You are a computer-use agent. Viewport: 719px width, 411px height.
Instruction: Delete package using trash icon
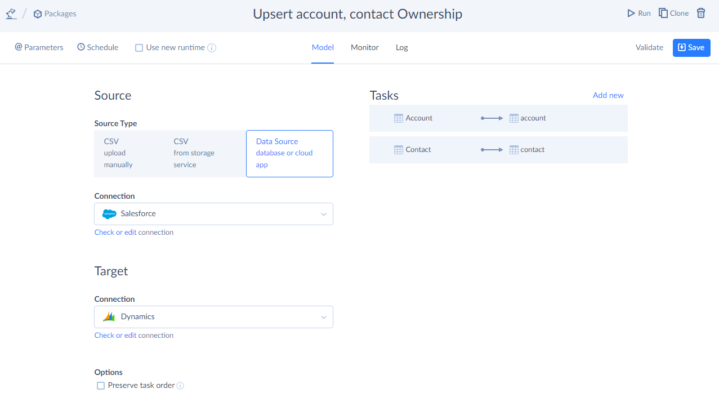tap(701, 13)
